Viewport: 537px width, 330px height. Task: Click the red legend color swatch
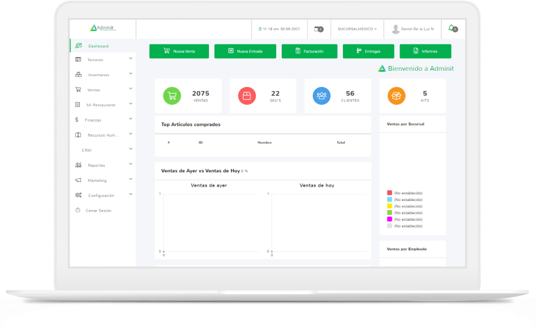(389, 193)
